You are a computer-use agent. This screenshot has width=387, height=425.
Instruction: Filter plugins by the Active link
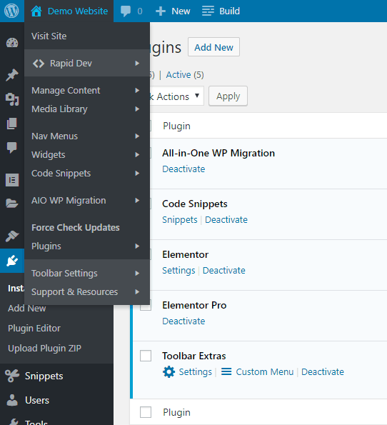click(179, 75)
